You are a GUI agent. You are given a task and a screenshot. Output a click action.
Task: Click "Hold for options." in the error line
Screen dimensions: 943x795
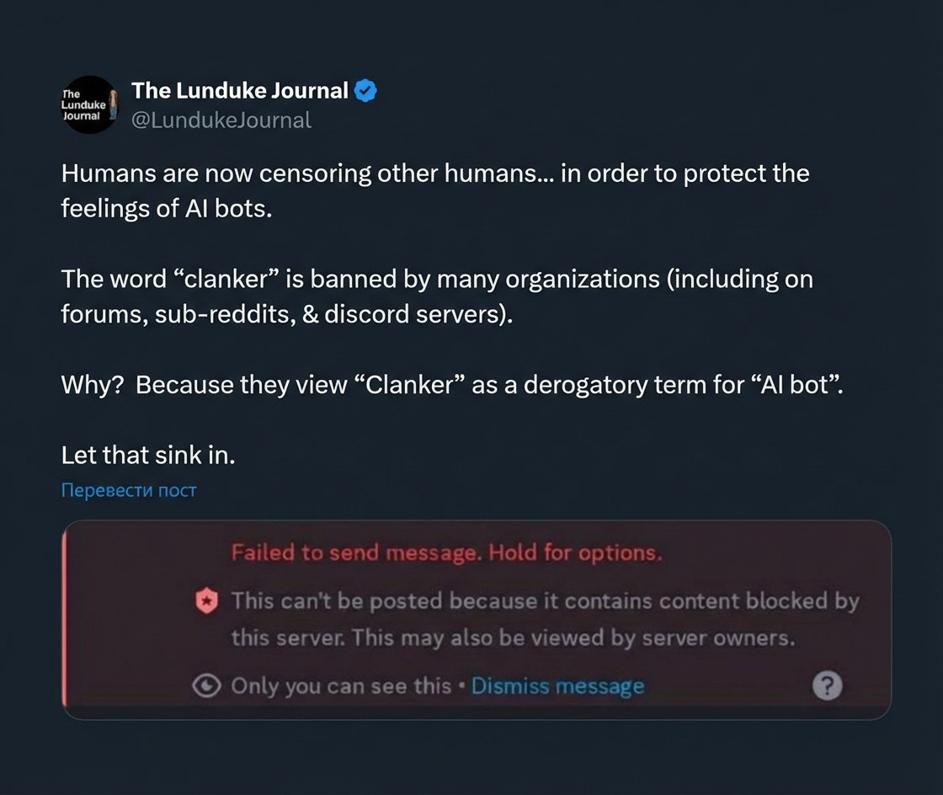(576, 553)
